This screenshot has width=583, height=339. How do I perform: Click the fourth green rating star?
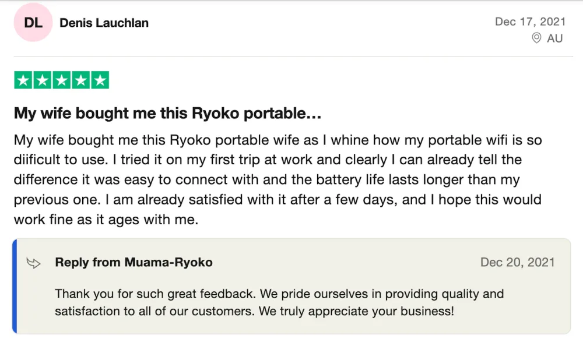point(80,80)
